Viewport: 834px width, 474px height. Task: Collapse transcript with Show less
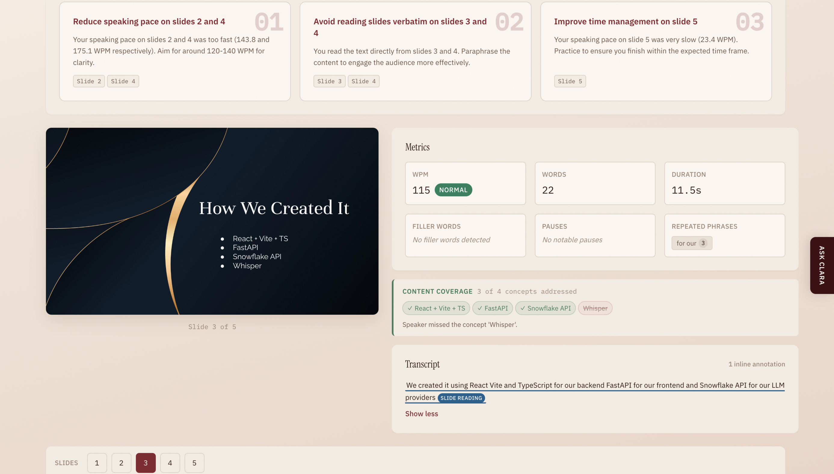point(421,414)
